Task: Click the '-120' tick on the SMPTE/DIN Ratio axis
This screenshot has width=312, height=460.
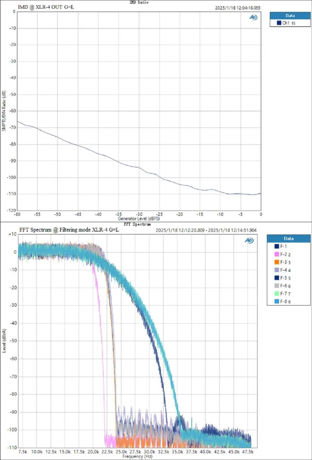Action: coord(11,210)
